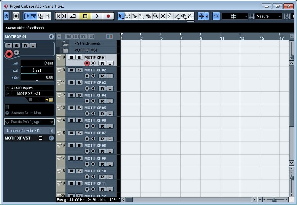Screen dimensions: 297x205
Task: Open the Mesure grid type dropdown
Action: (x=269, y=16)
